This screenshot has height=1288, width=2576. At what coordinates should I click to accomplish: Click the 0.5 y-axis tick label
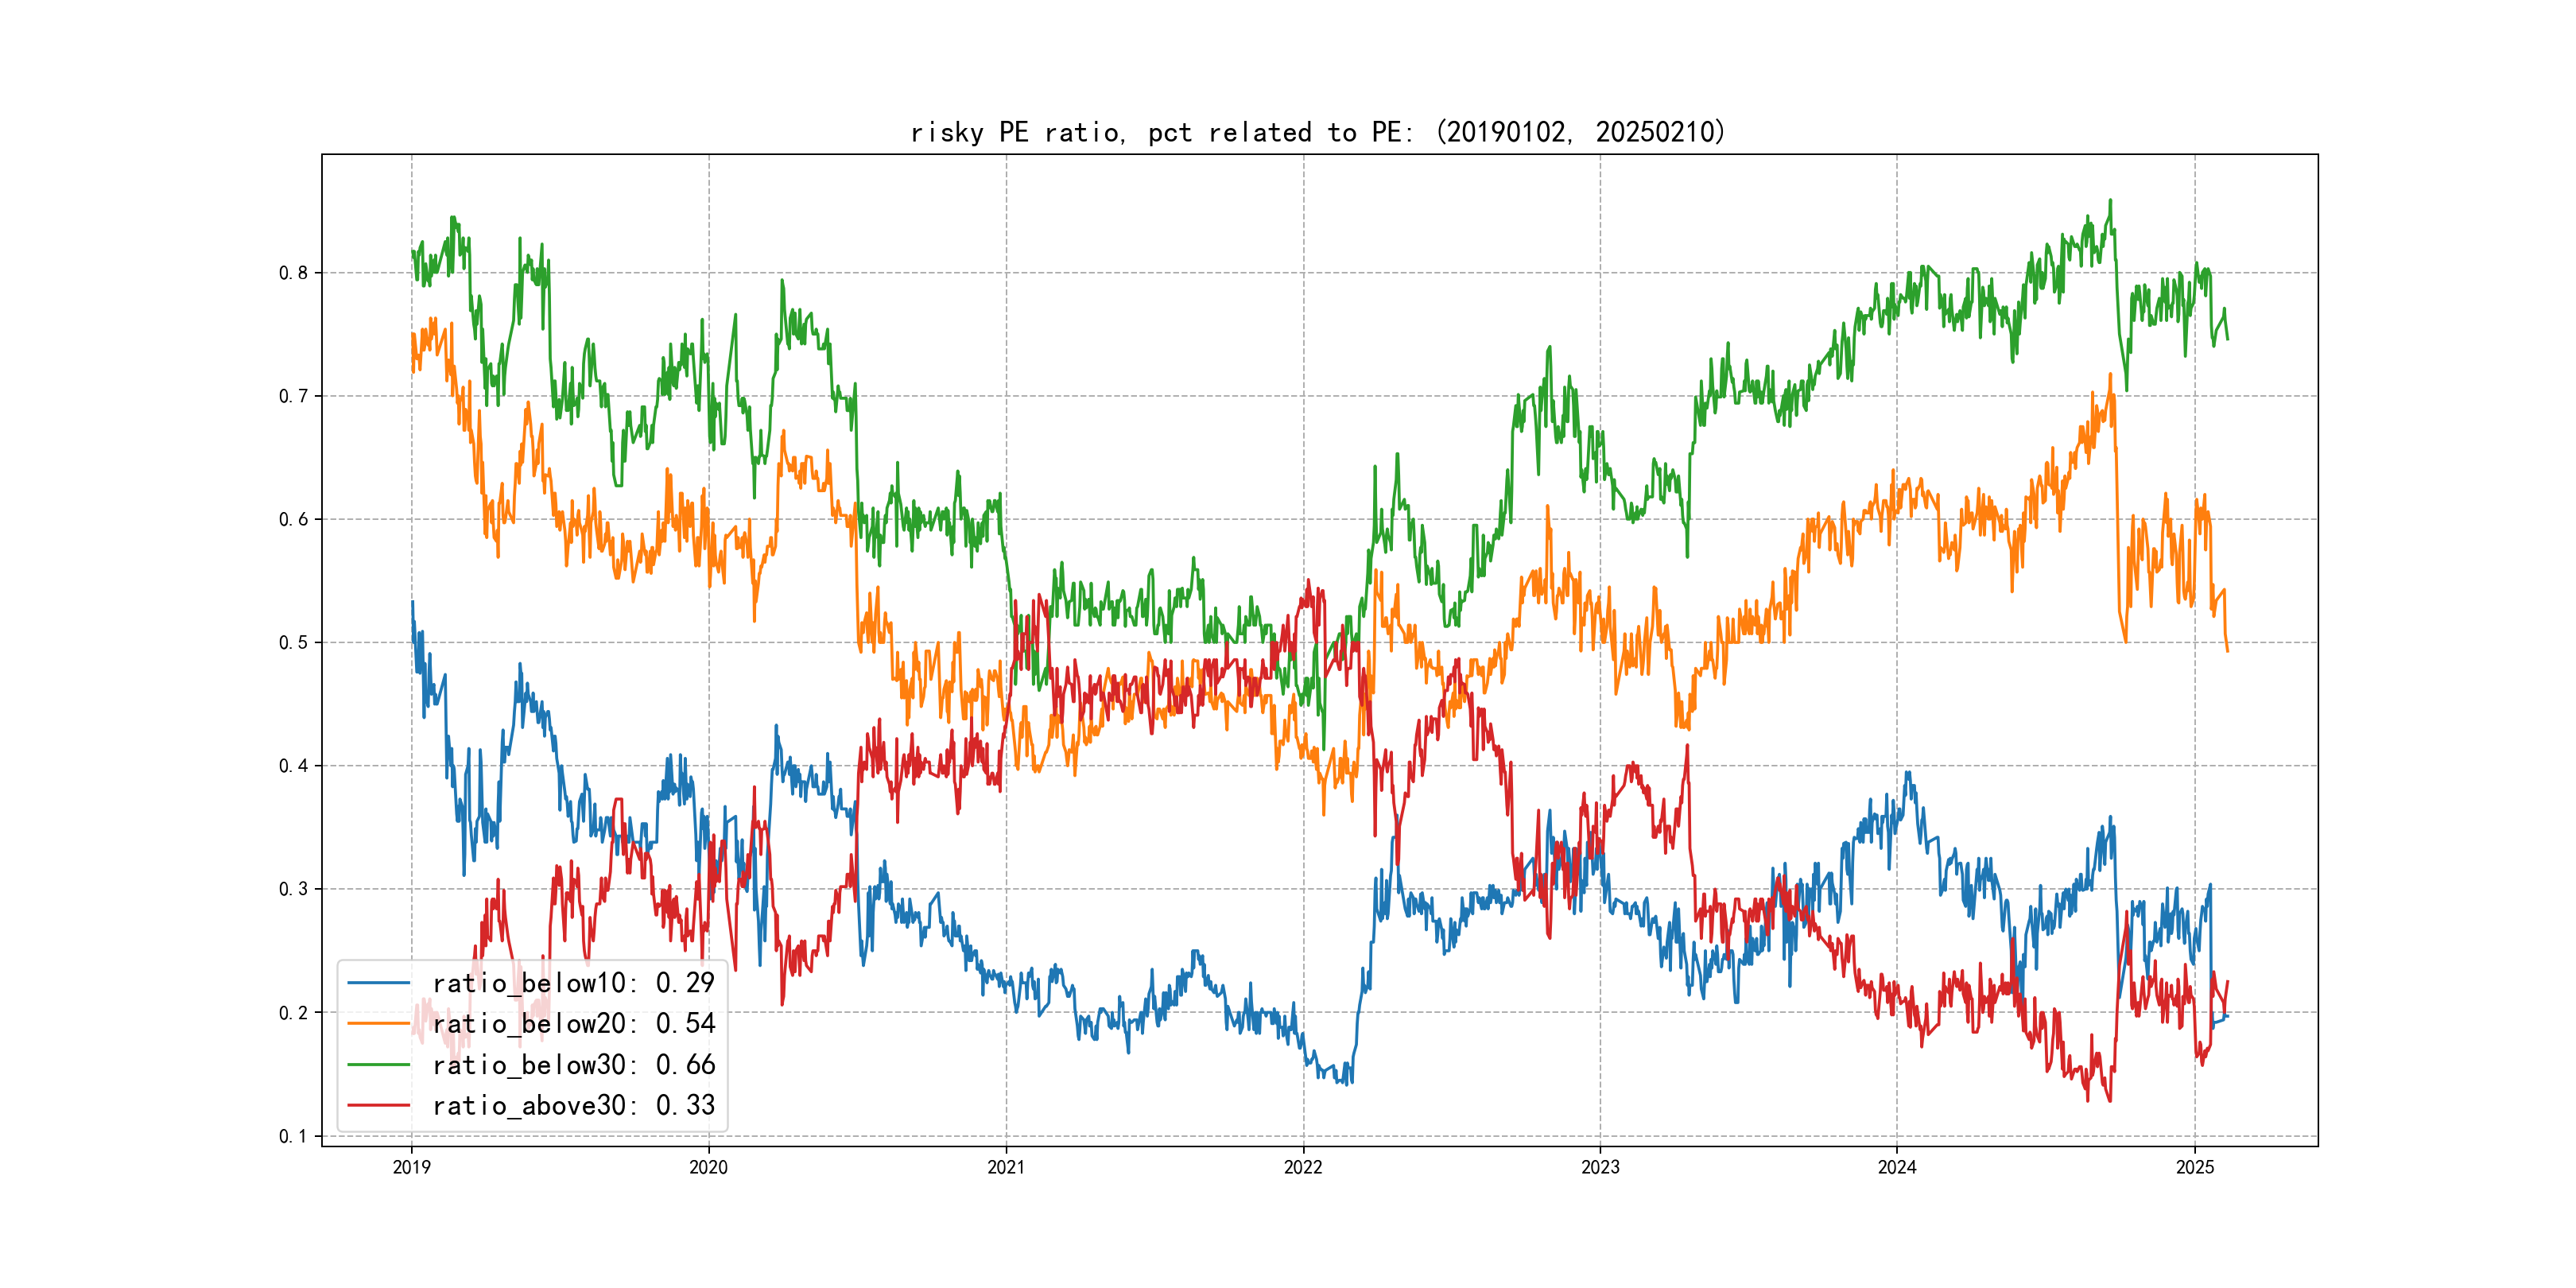(x=293, y=642)
